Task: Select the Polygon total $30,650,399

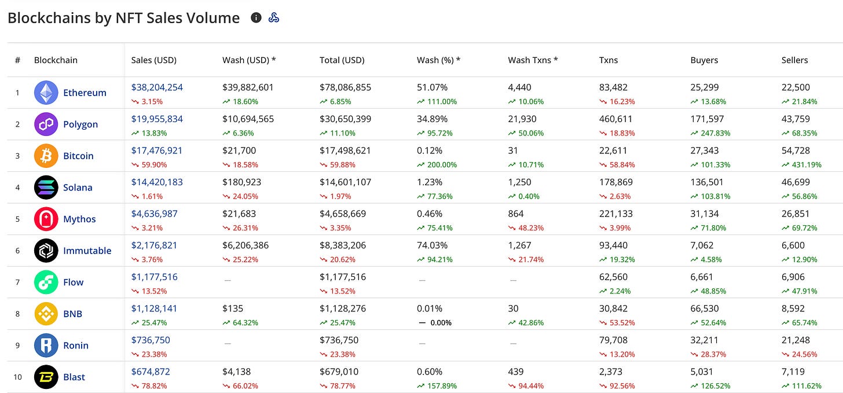Action: tap(345, 119)
